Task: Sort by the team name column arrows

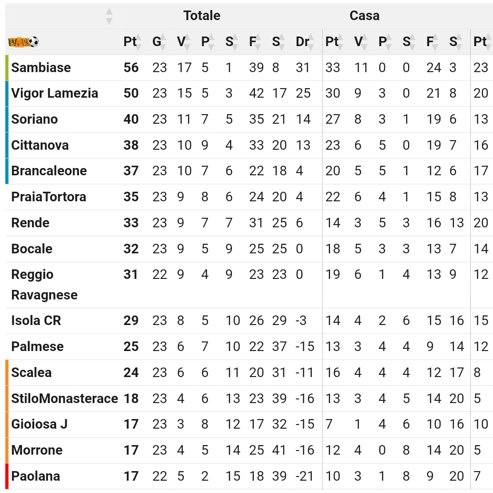Action: [109, 16]
